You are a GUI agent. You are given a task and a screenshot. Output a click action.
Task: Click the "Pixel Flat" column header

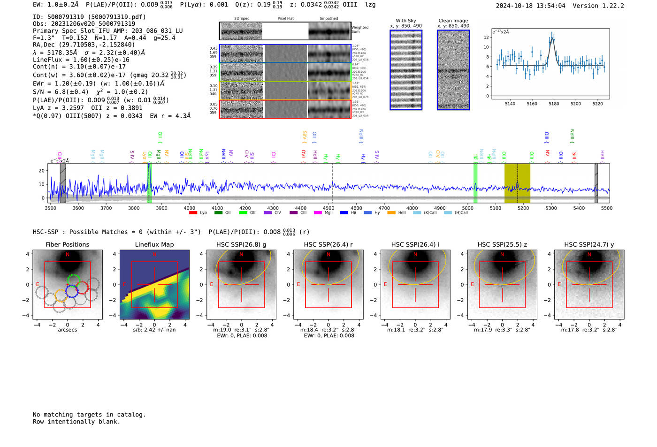coord(285,18)
